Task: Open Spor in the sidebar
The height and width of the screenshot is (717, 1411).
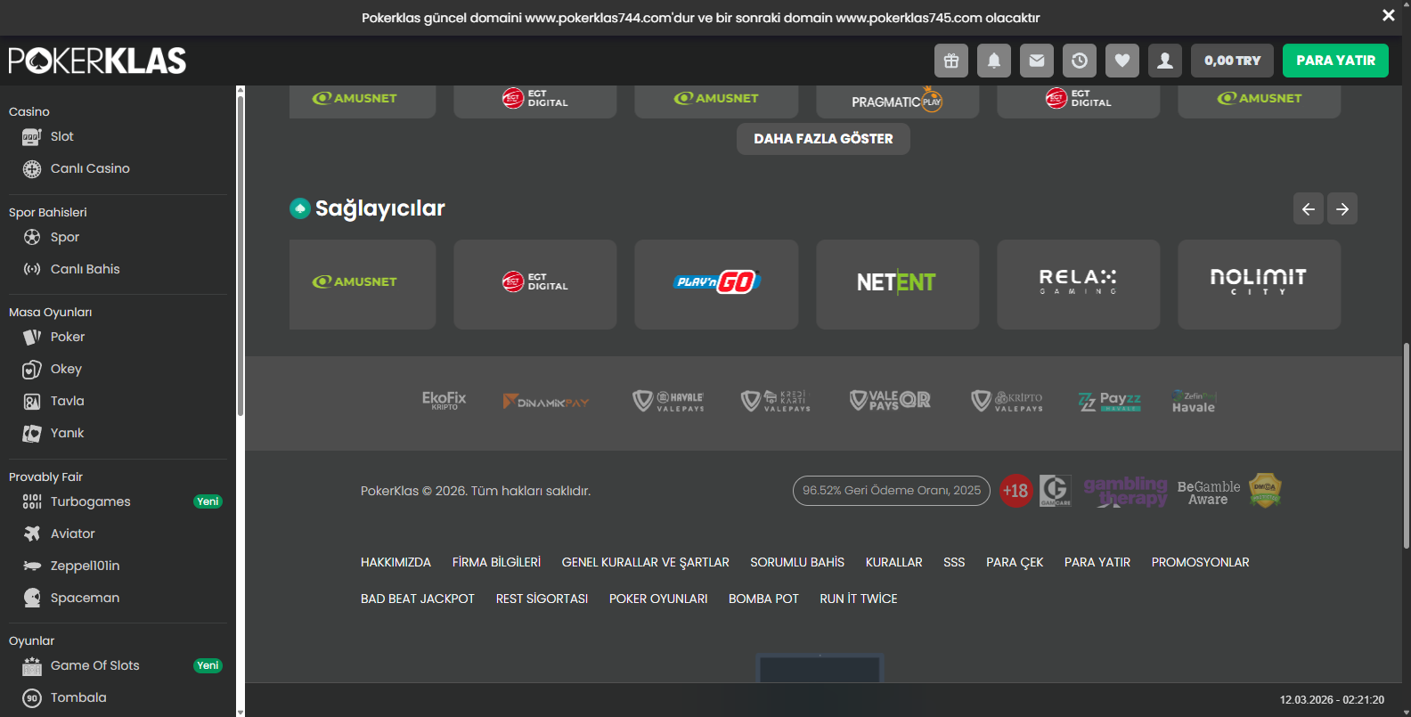Action: pyautogui.click(x=65, y=237)
